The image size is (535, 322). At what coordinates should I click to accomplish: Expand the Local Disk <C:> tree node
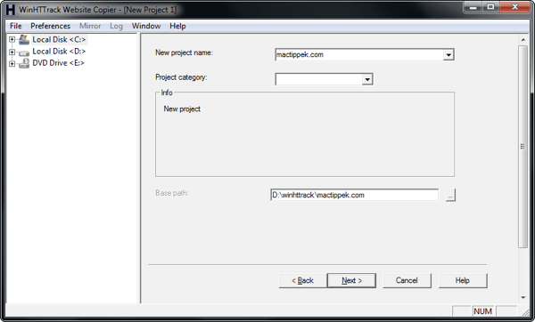pyautogui.click(x=12, y=39)
